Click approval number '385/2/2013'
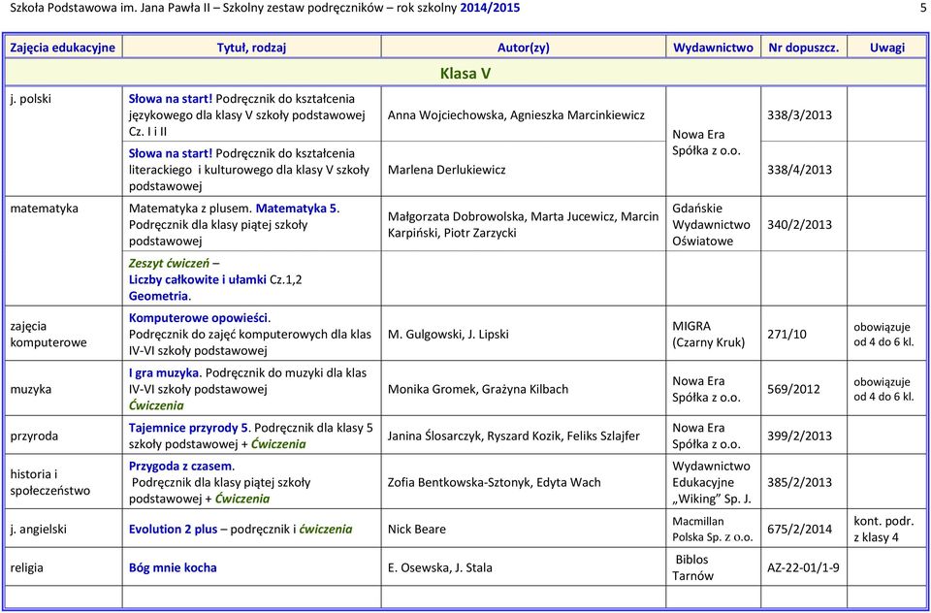 [x=800, y=482]
